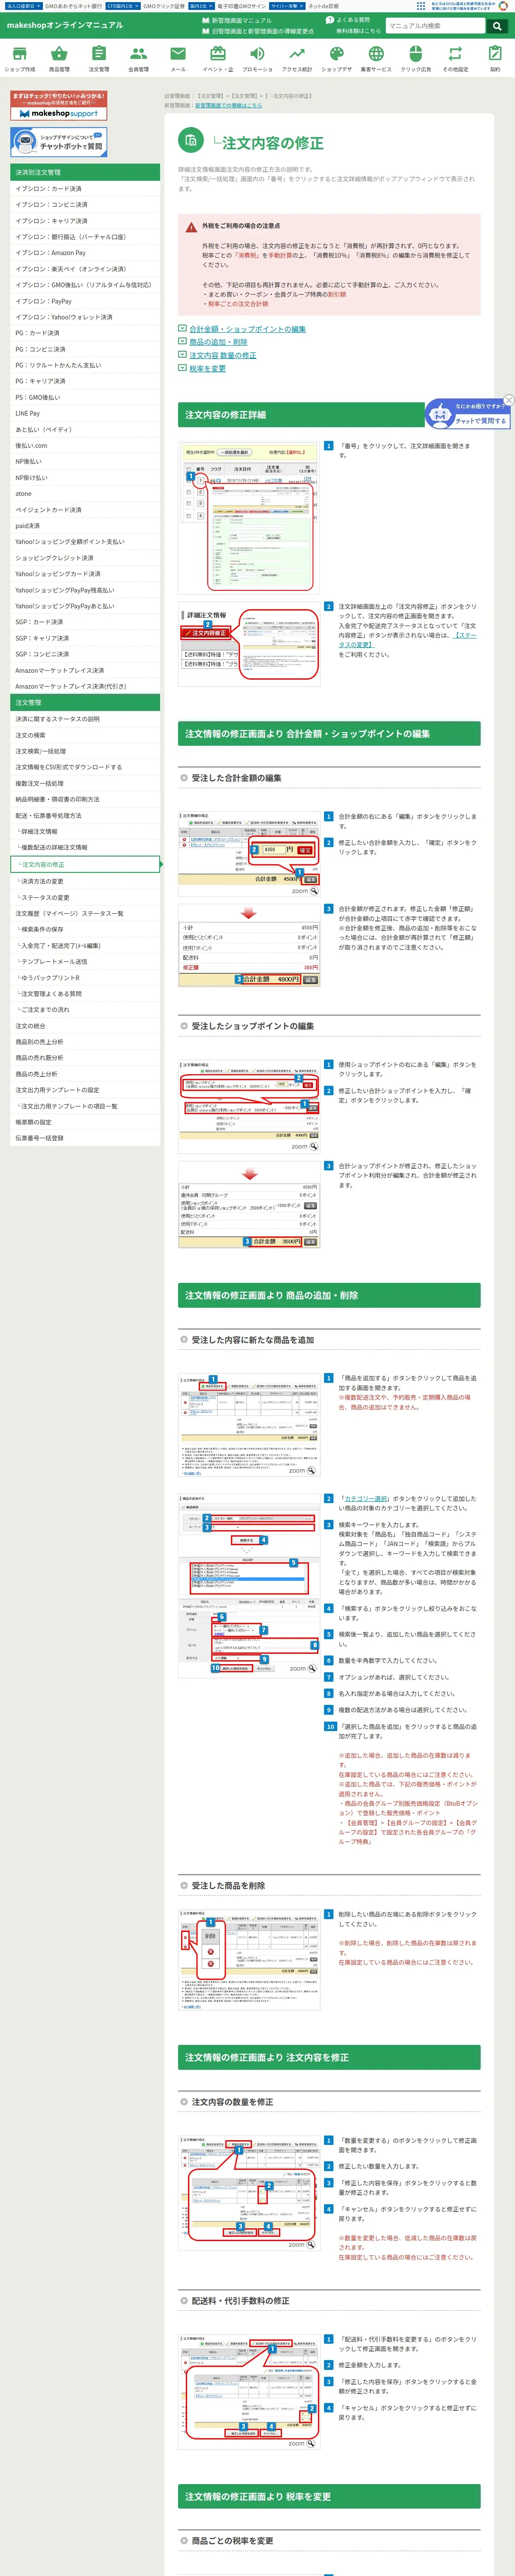Open the イベント・企画 gift icon

pos(217,58)
